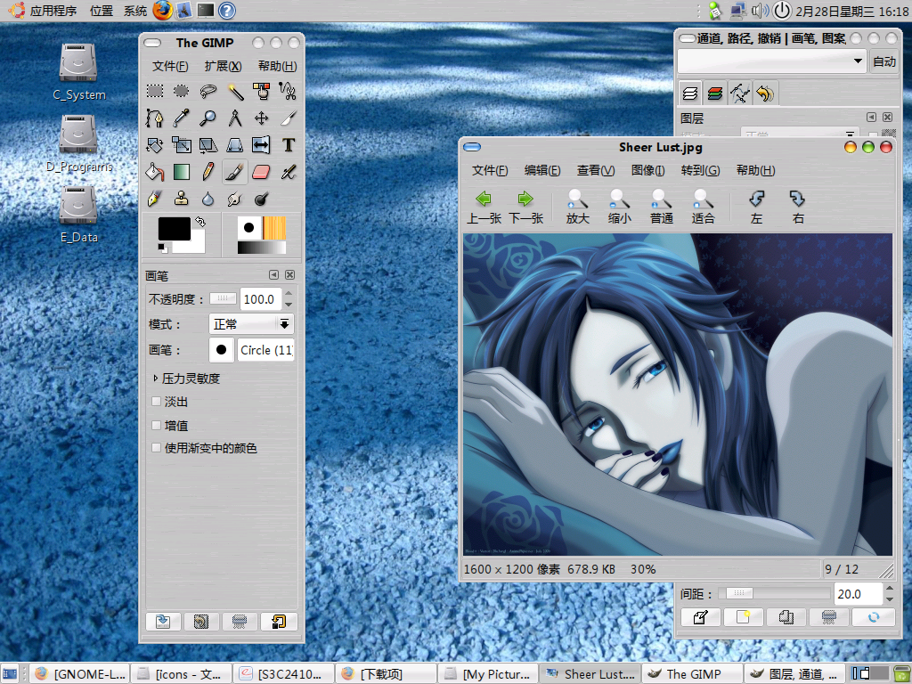Switch to the Channels tab icon
This screenshot has width=912, height=684.
[715, 93]
